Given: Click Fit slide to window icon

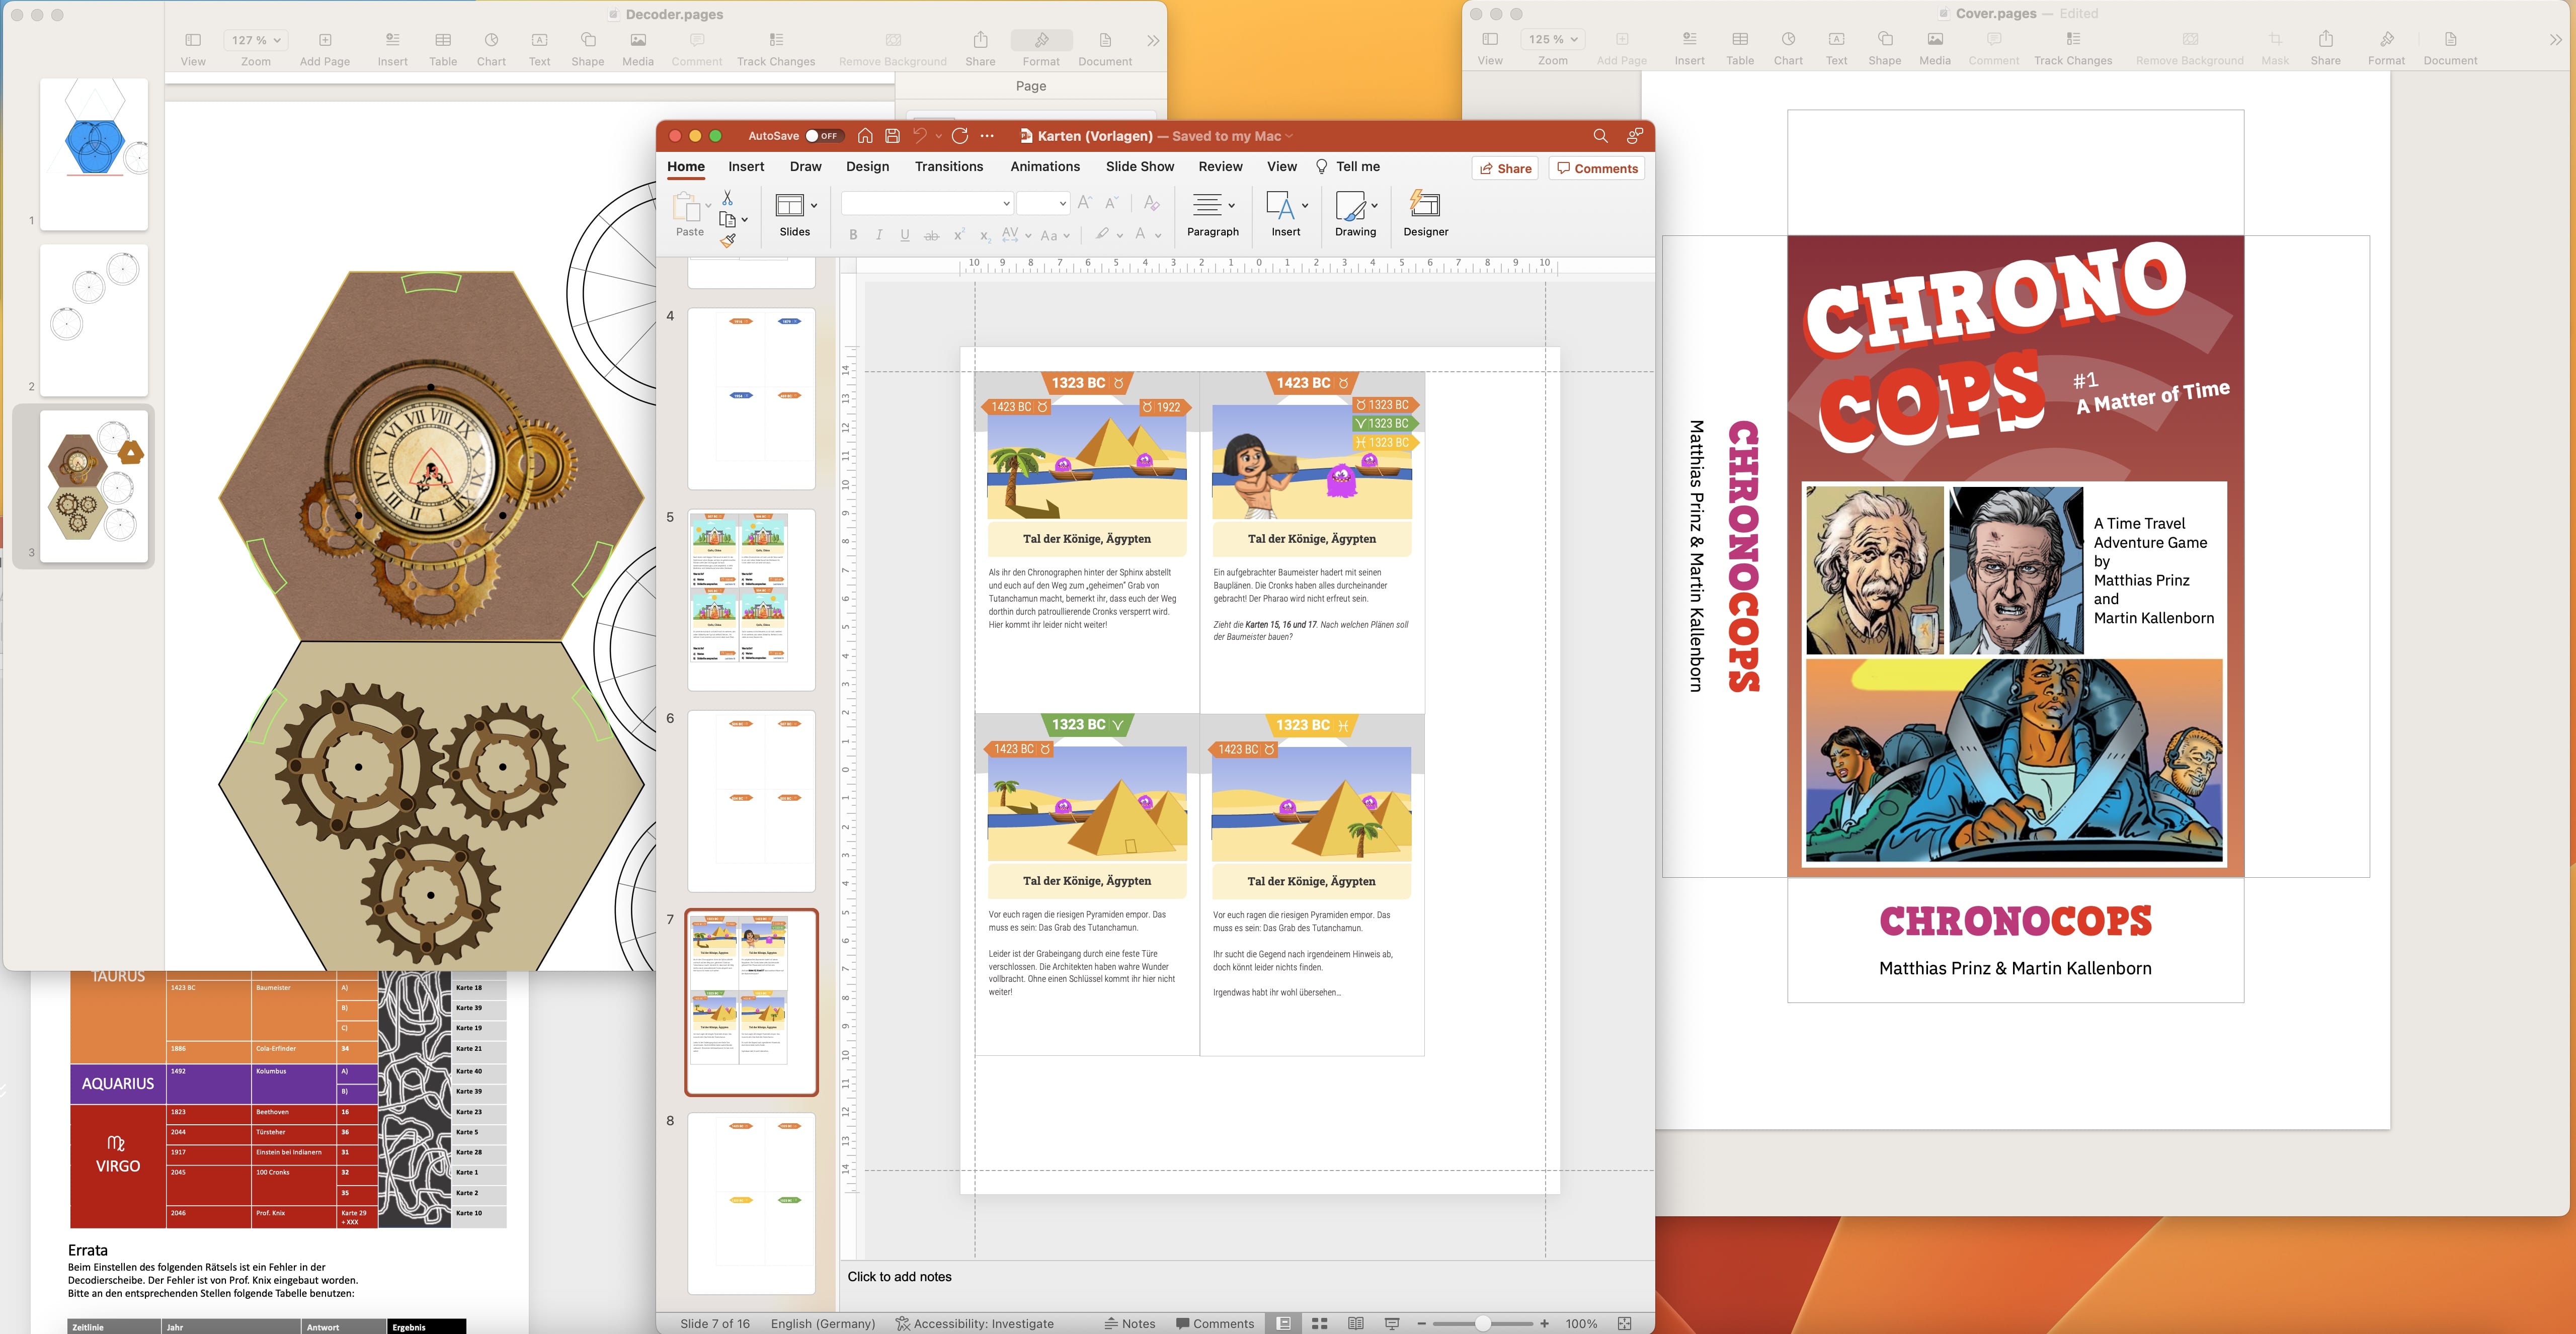Looking at the screenshot, I should coord(1624,1323).
